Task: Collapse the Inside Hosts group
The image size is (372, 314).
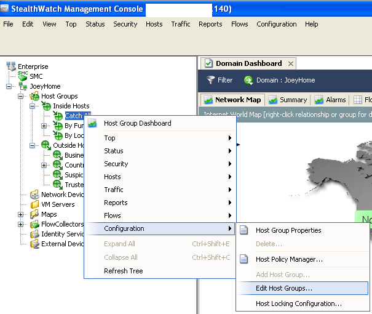Action: (33, 106)
